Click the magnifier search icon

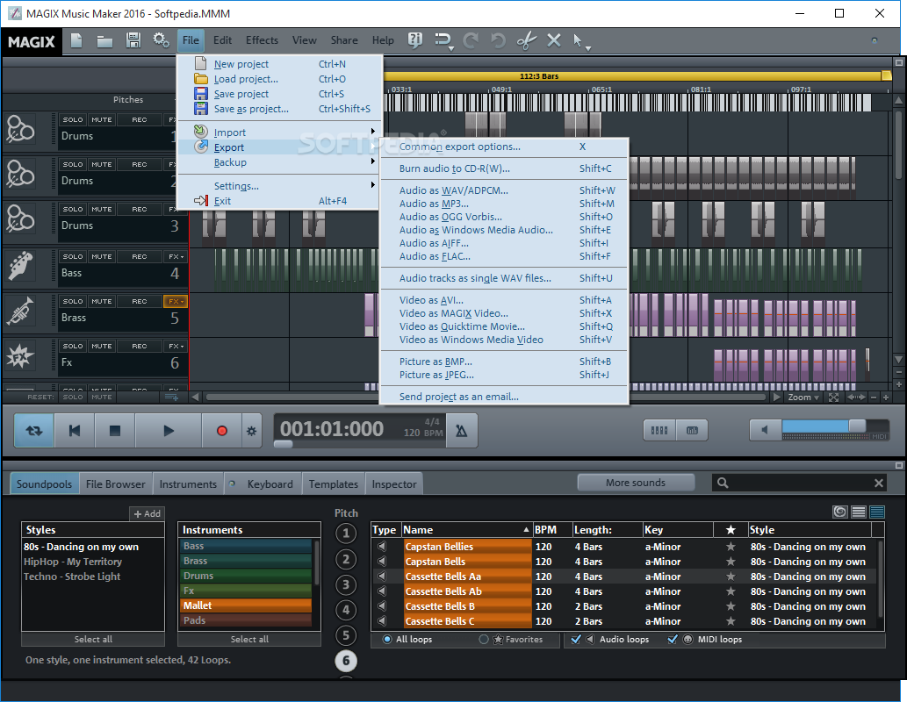(723, 483)
